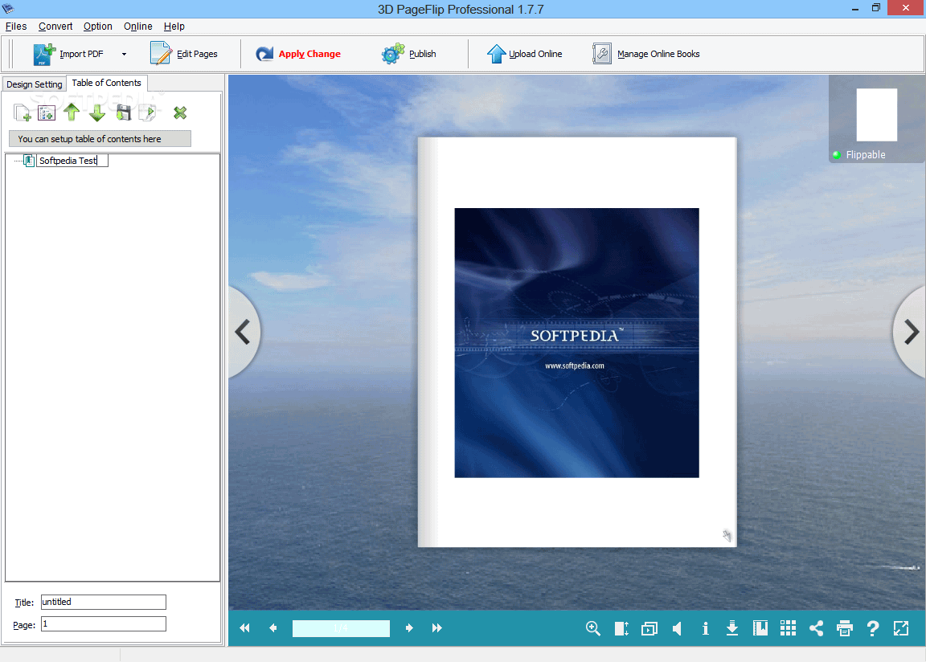Click the Softpedia cover page in the book
Viewport: 926px width, 662px height.
pos(576,343)
